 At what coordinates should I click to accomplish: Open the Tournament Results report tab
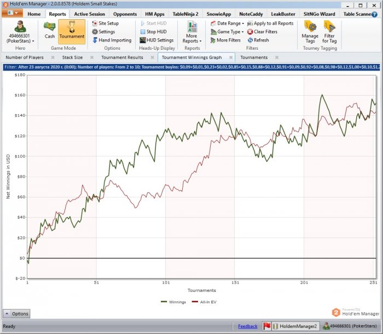click(x=122, y=57)
